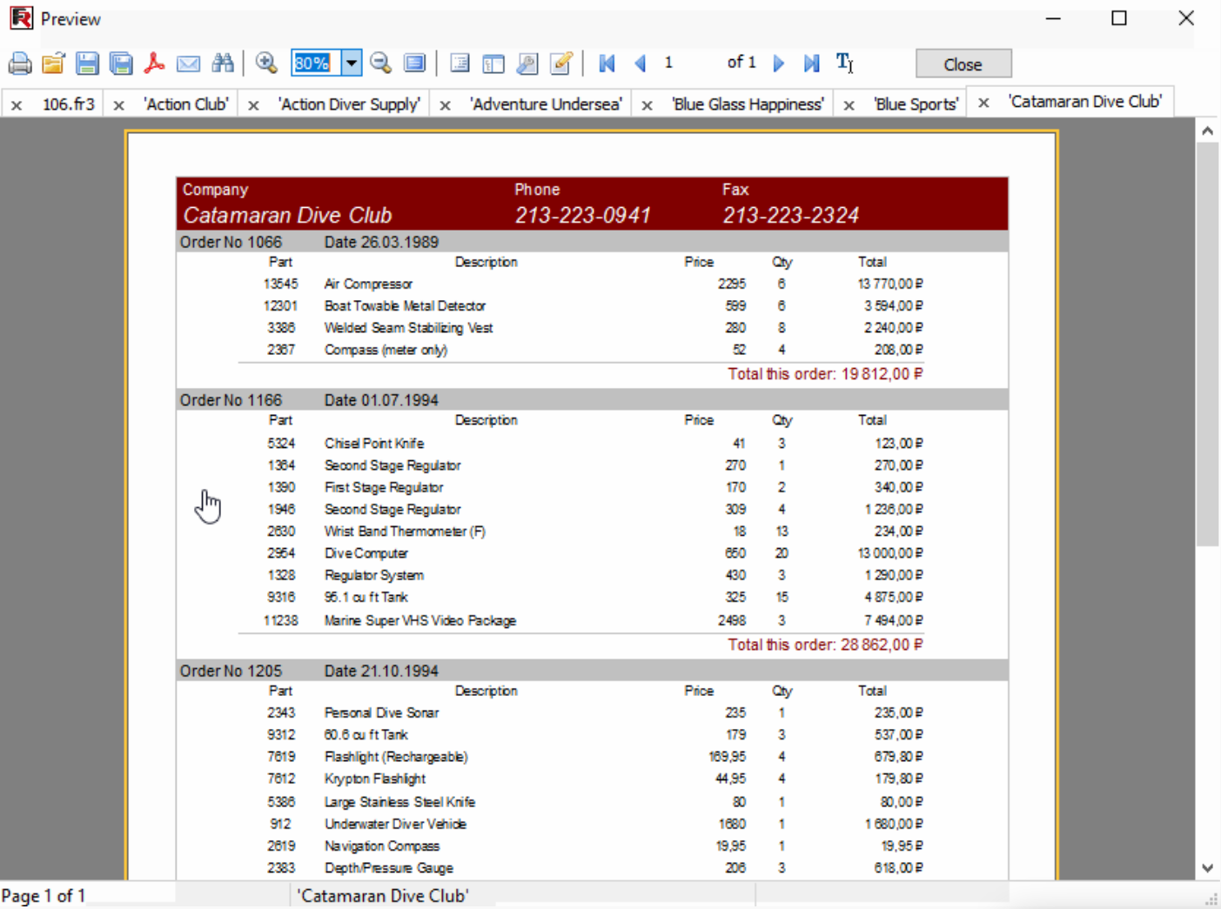Click the vertical scrollbar down arrow
Viewport: 1221px width, 909px height.
(x=1207, y=867)
